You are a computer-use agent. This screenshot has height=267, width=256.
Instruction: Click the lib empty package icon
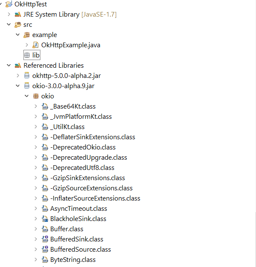pos(27,55)
